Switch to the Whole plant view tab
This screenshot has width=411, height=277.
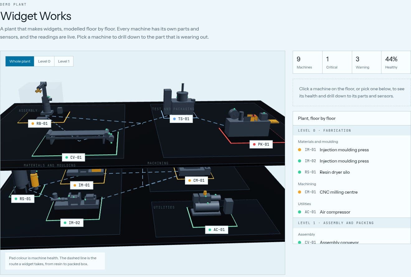20,61
